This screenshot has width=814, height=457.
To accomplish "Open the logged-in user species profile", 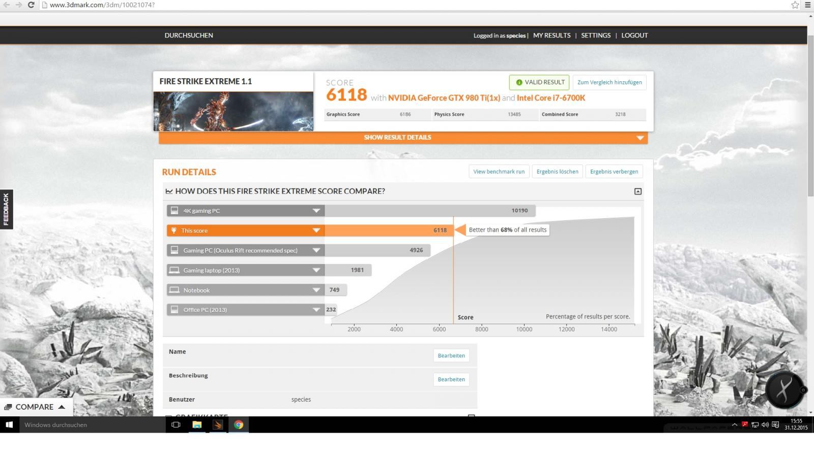I will (516, 36).
